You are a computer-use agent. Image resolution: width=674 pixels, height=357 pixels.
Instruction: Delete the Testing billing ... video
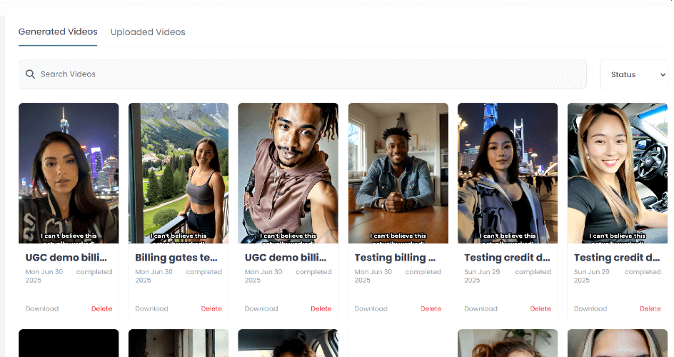[431, 308]
